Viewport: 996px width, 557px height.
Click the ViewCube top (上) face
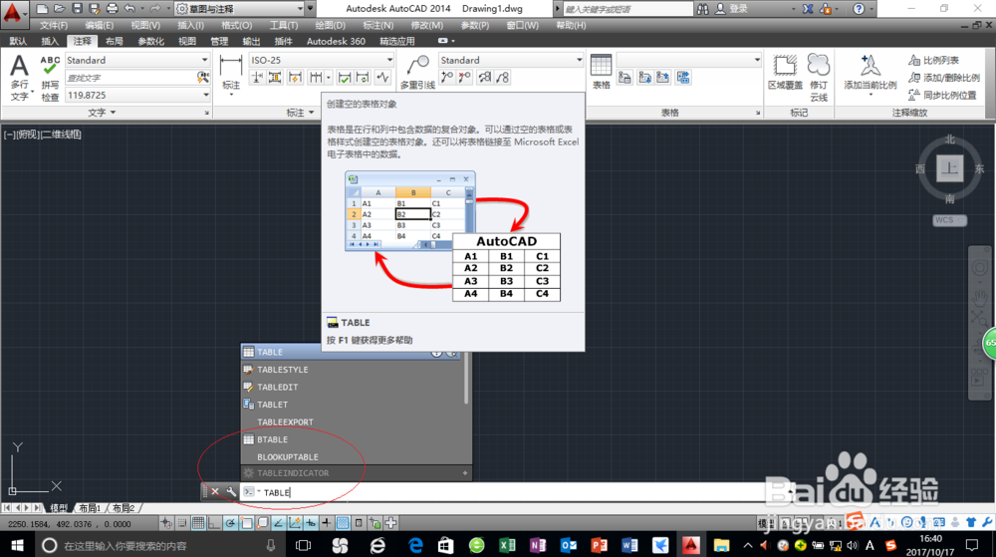[x=949, y=168]
